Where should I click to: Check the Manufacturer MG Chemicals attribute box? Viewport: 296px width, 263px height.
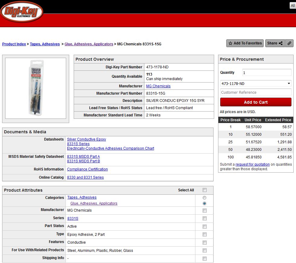[204, 210]
